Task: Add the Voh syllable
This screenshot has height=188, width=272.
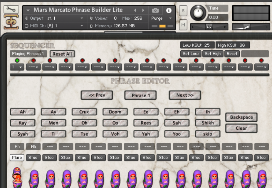Action: (115, 134)
